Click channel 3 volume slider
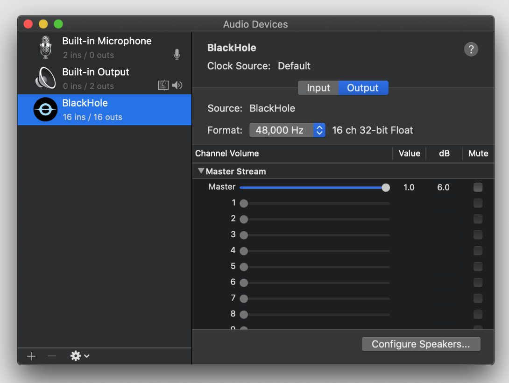Viewport: 509px width, 383px height. pos(315,235)
